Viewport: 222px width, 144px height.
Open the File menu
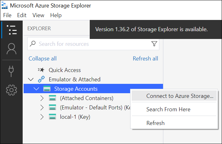coord(7,15)
